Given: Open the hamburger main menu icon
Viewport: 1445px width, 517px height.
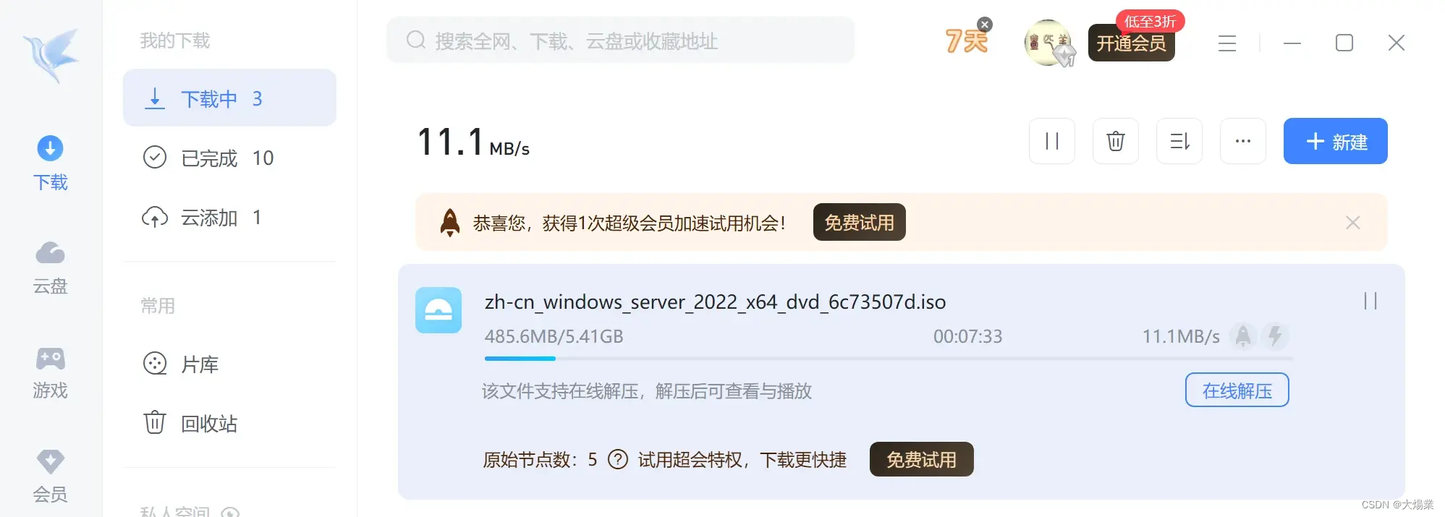Looking at the screenshot, I should pyautogui.click(x=1226, y=43).
